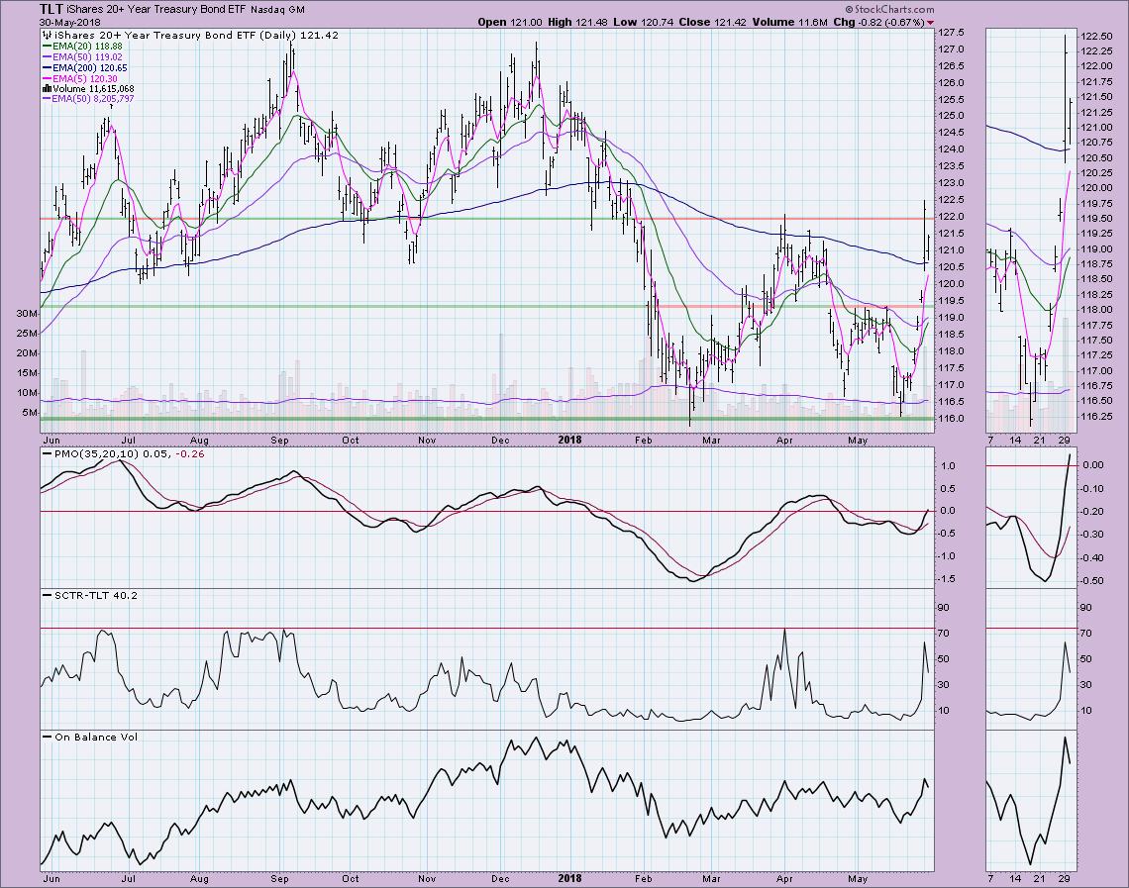The height and width of the screenshot is (888, 1129).
Task: Select the On Balance Vol panel label
Action: point(85,736)
